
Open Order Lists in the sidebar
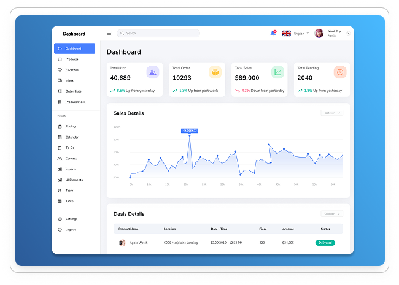[x=74, y=91]
